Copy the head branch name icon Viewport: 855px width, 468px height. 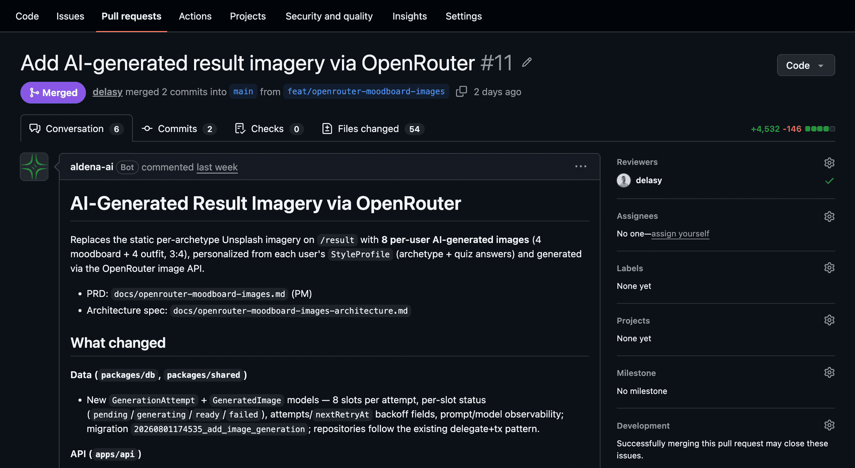pyautogui.click(x=461, y=91)
